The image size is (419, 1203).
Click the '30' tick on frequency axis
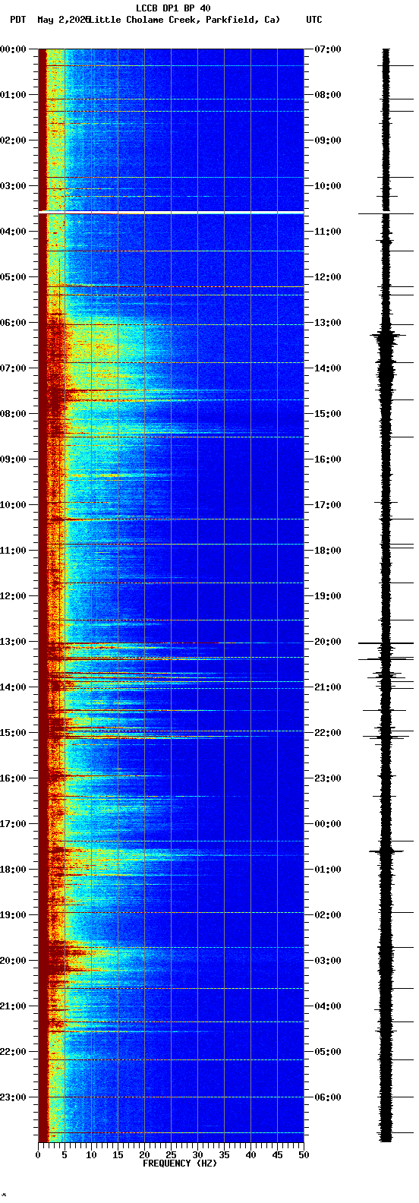197,1155
